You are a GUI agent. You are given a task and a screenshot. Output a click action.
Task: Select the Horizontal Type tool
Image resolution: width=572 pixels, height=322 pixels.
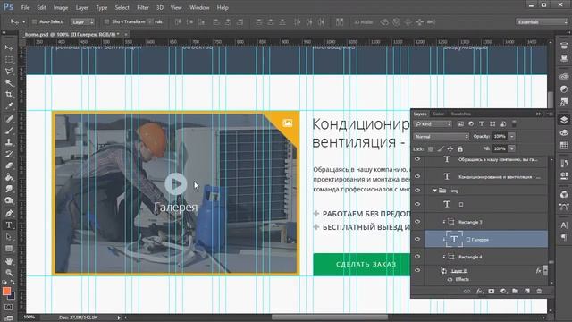pyautogui.click(x=9, y=225)
